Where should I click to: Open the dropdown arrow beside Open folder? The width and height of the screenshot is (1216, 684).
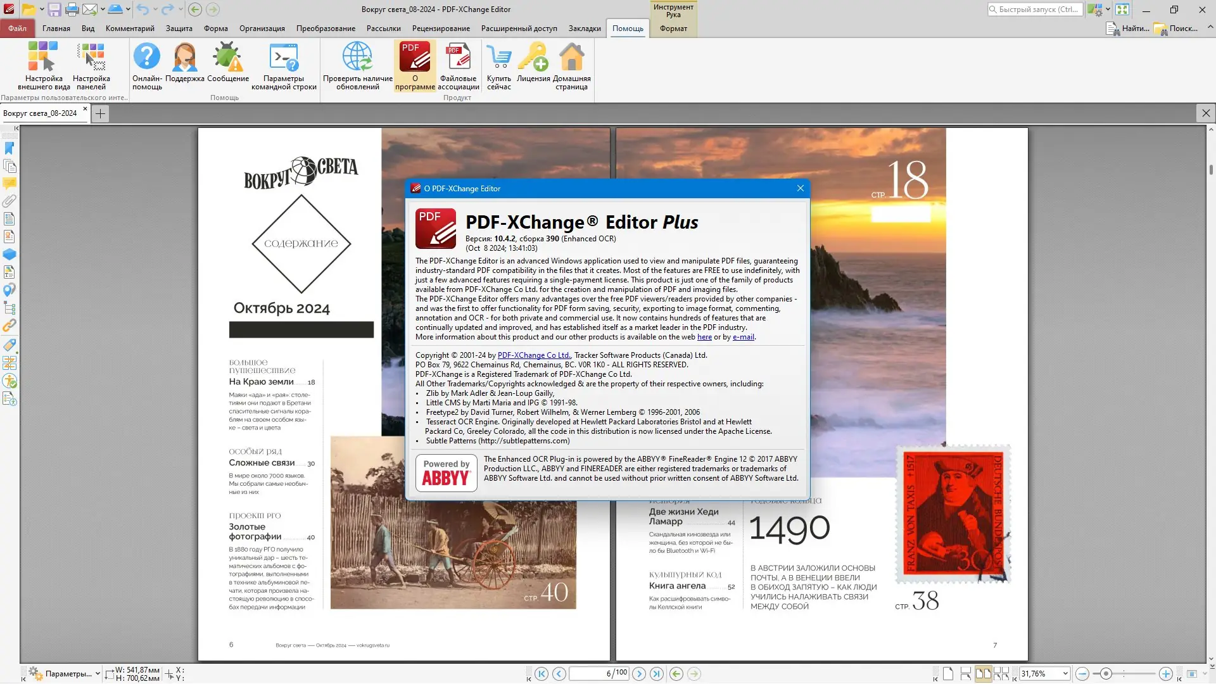click(x=42, y=9)
